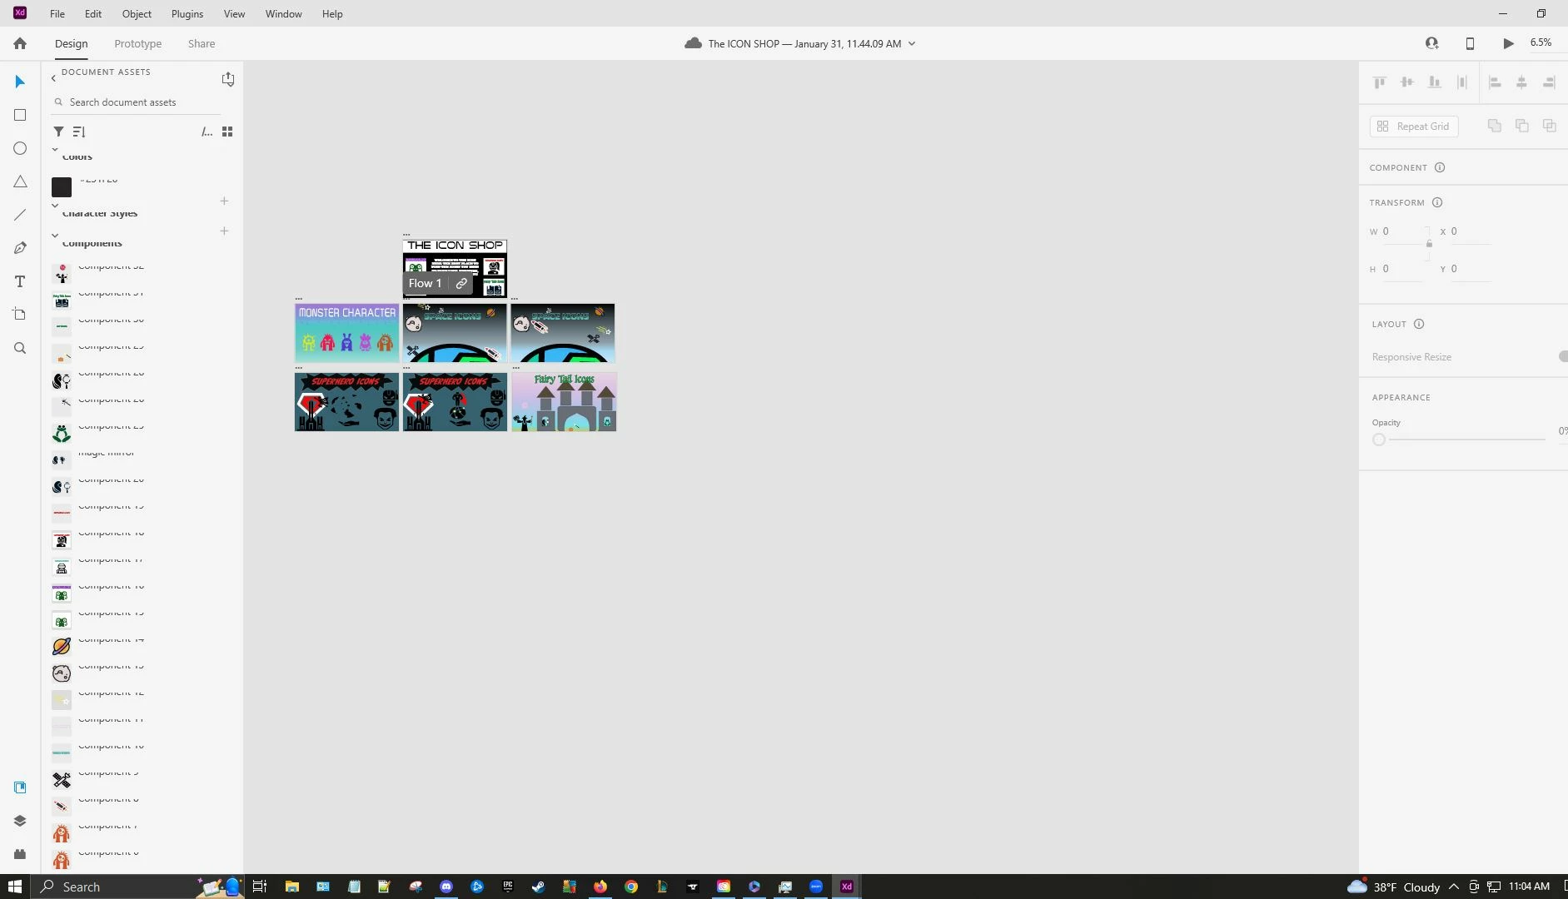
Task: Open the Plugins menu
Action: (x=187, y=13)
